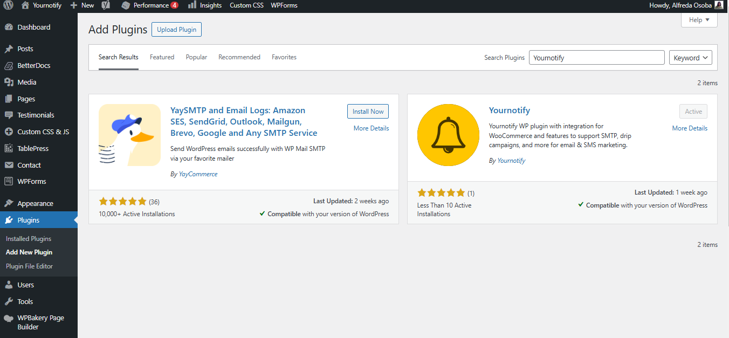Open More Details for YaySMTP plugin

tap(371, 128)
